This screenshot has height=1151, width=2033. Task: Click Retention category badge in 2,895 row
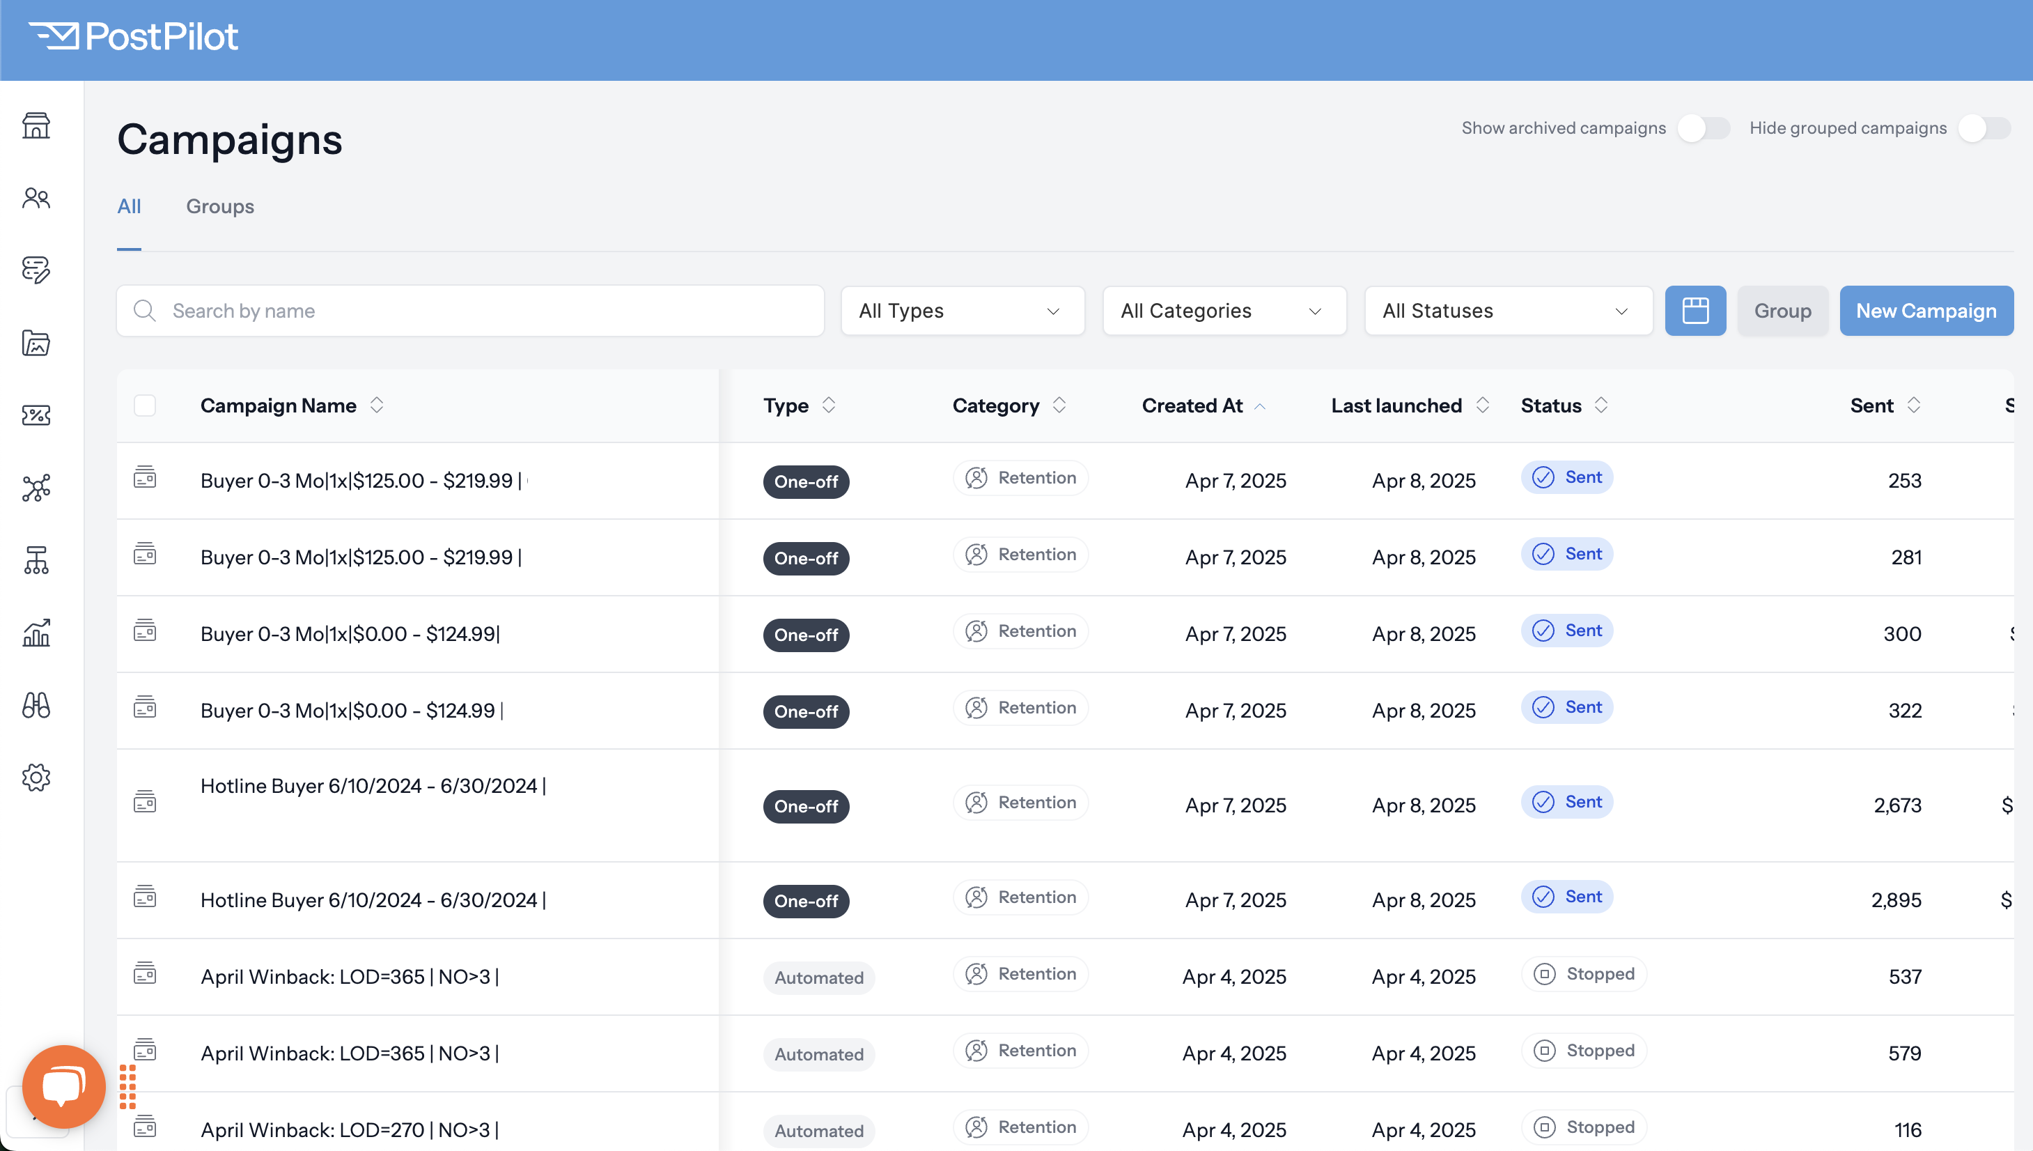coord(1020,897)
